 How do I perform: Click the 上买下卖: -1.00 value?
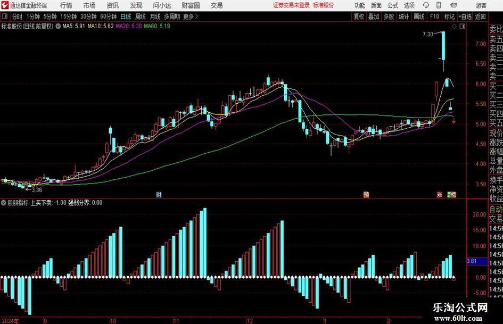click(x=48, y=203)
